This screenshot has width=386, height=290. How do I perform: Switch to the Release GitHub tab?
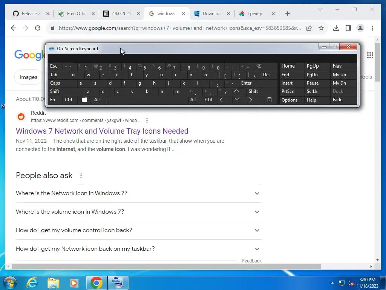(31, 14)
